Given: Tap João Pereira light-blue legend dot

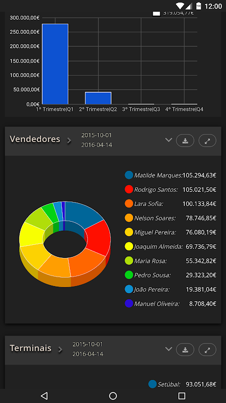Looking at the screenshot, I should [129, 289].
